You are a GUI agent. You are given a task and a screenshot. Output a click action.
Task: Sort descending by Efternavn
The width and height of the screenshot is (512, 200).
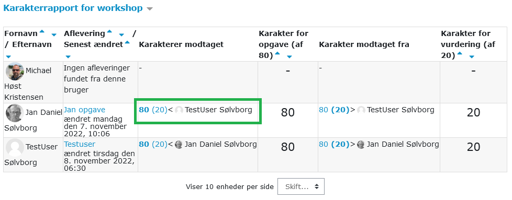click(8, 57)
